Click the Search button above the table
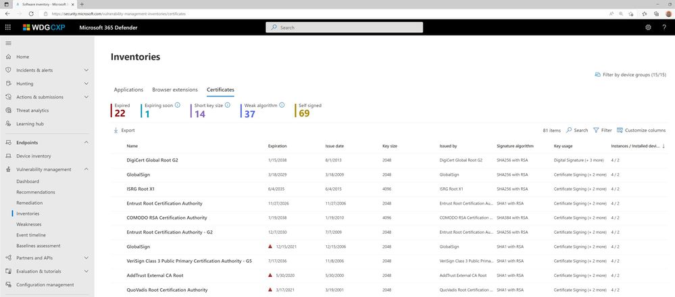Image resolution: width=675 pixels, height=297 pixels. pos(577,130)
